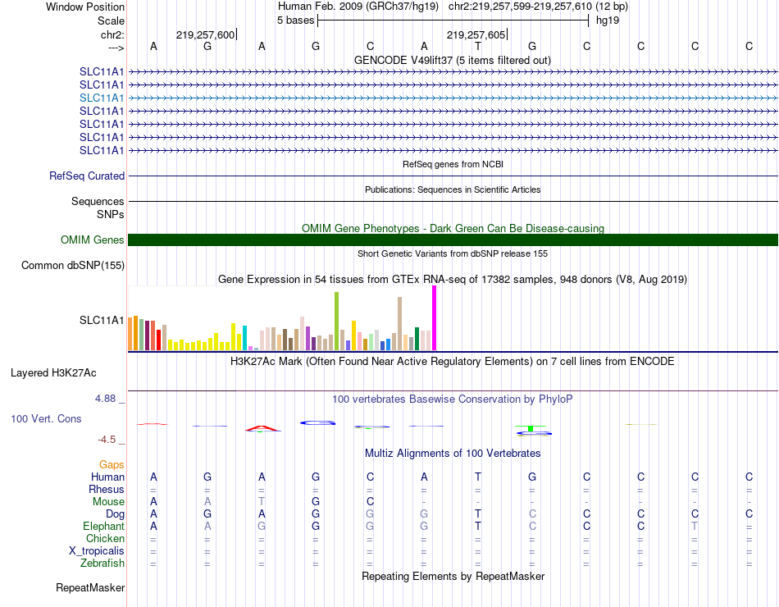Click the T base in the Human row
779x607 pixels.
point(478,477)
